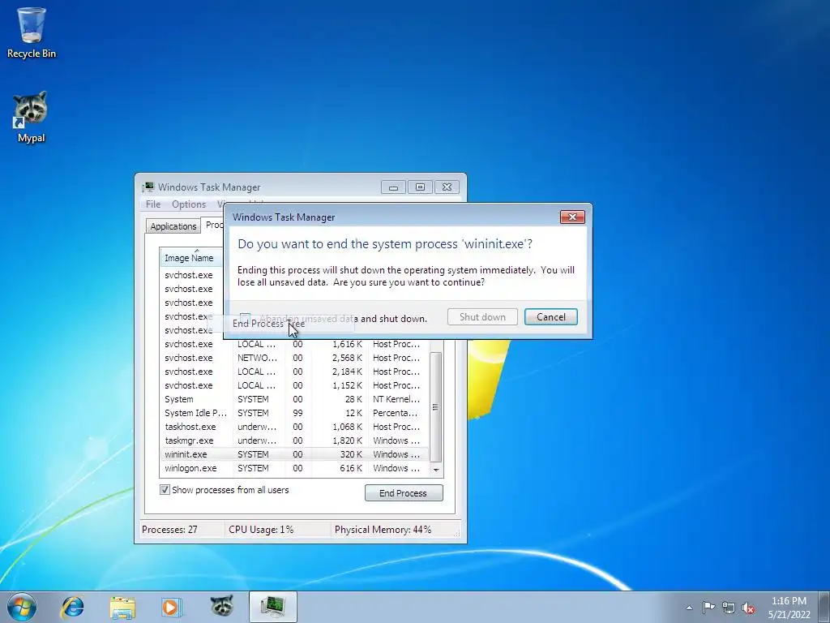This screenshot has height=623, width=830.
Task: Switch to the Applications tab
Action: tap(173, 226)
